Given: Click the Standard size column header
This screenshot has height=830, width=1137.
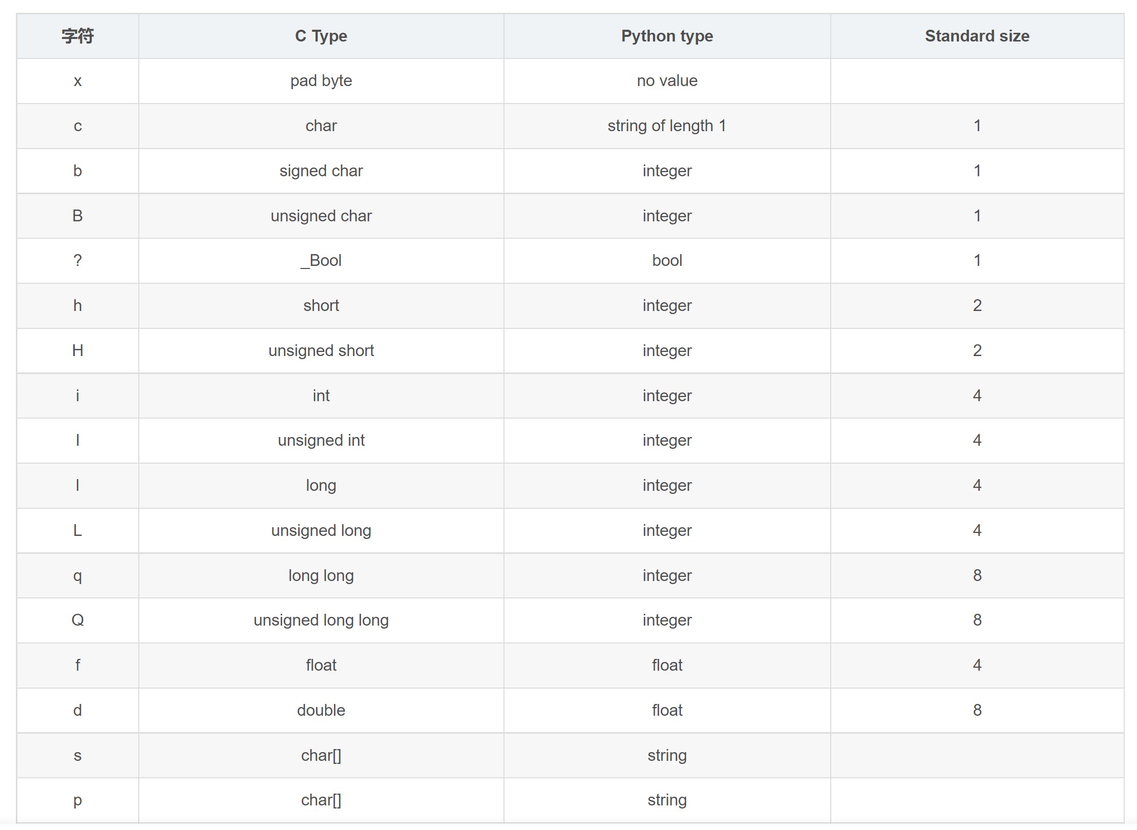Looking at the screenshot, I should coord(977,36).
